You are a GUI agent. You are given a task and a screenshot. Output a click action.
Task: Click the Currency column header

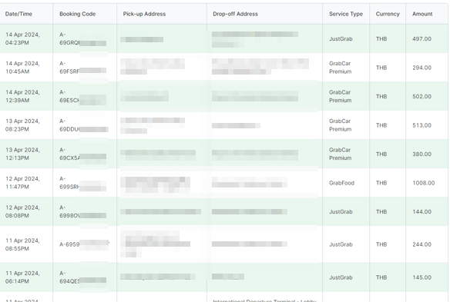coord(388,14)
